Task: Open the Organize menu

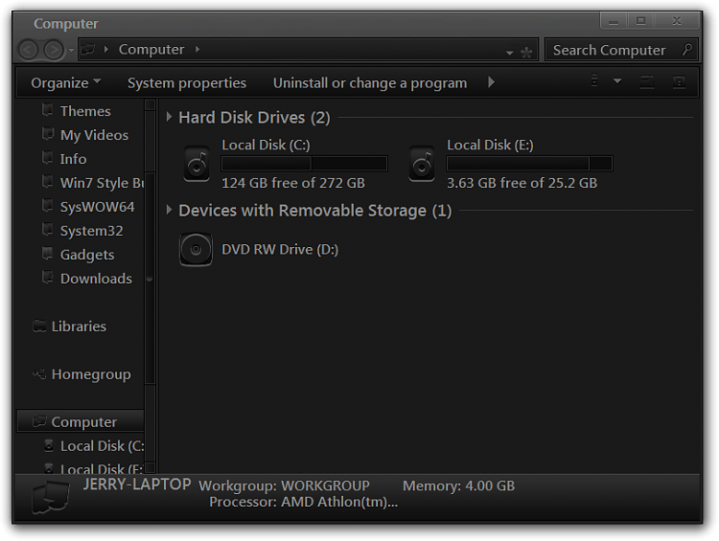Action: tap(65, 83)
